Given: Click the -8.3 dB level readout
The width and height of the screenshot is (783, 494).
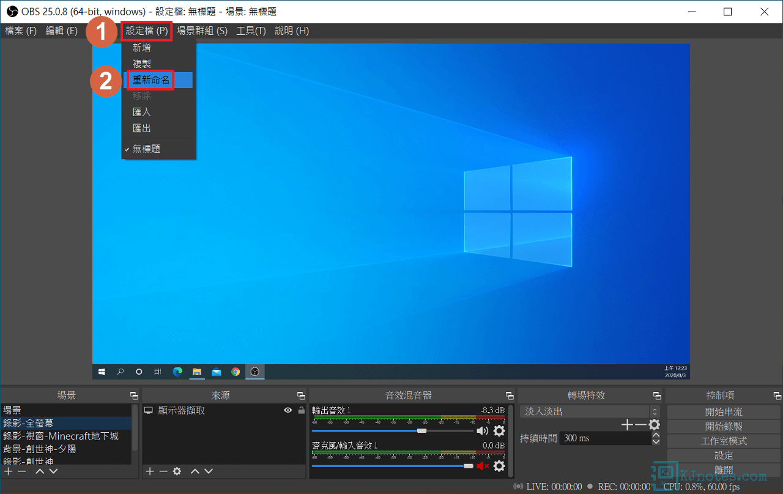Looking at the screenshot, I should [x=492, y=411].
